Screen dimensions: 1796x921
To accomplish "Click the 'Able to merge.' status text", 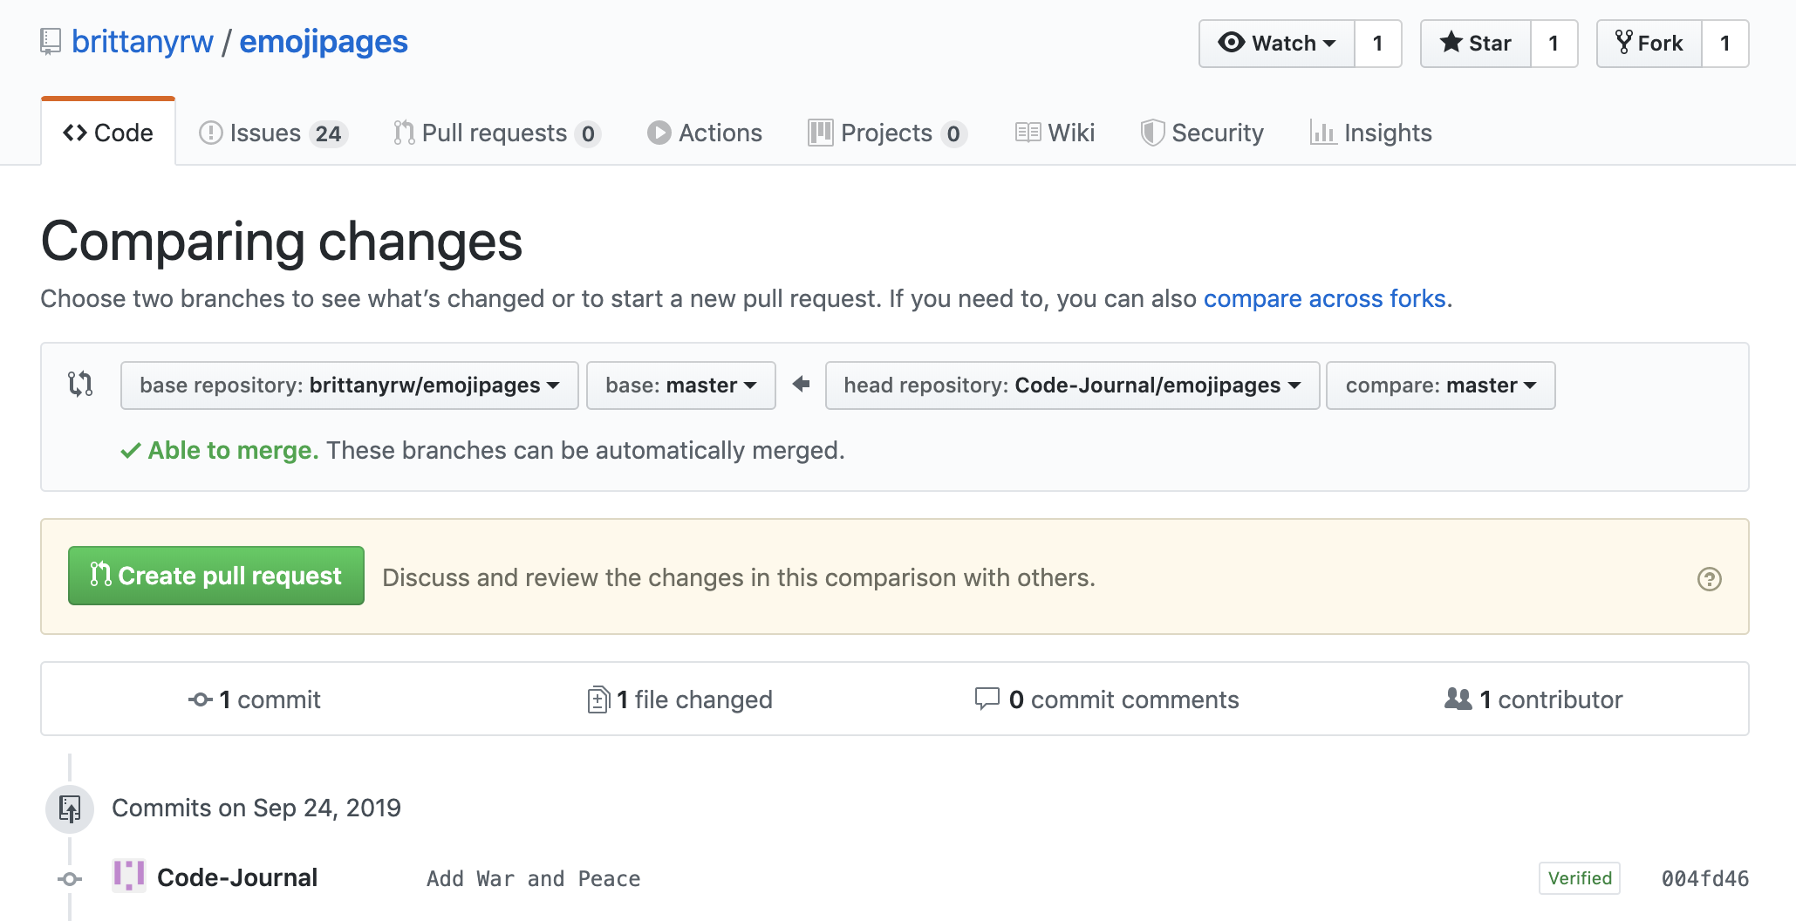I will click(x=233, y=450).
